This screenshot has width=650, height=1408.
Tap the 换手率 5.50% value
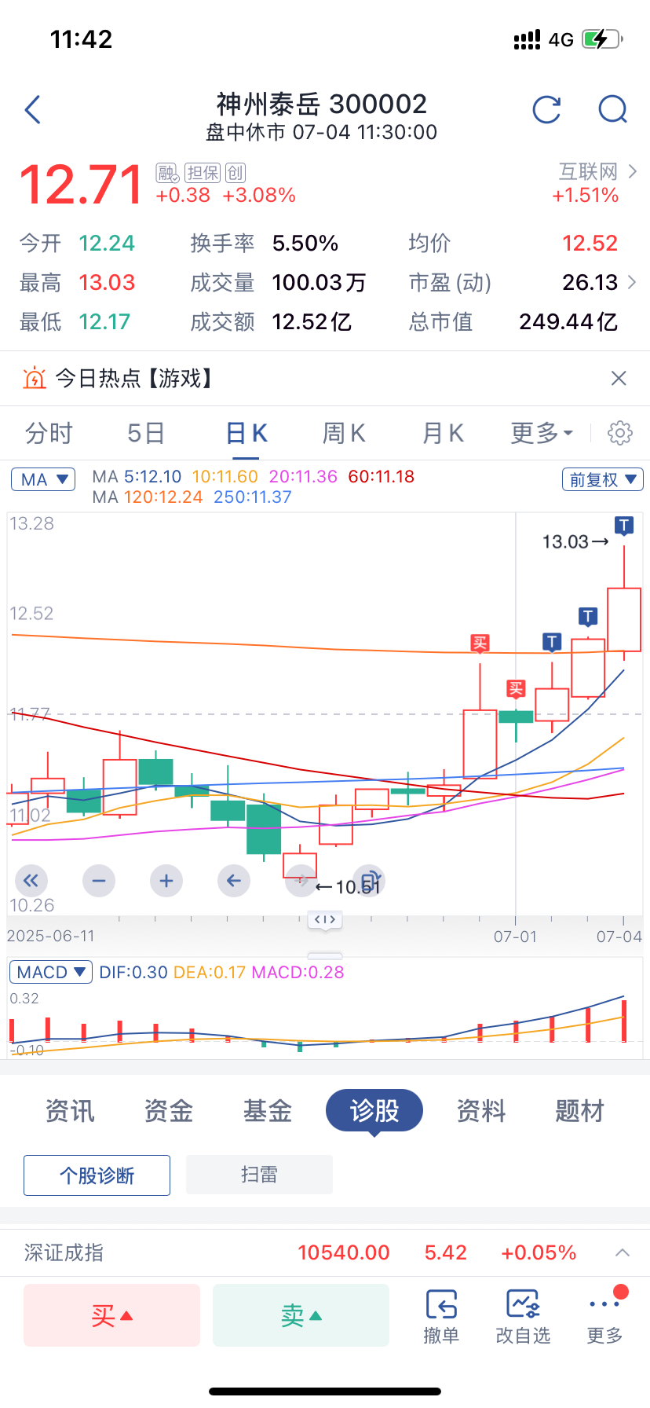305,244
